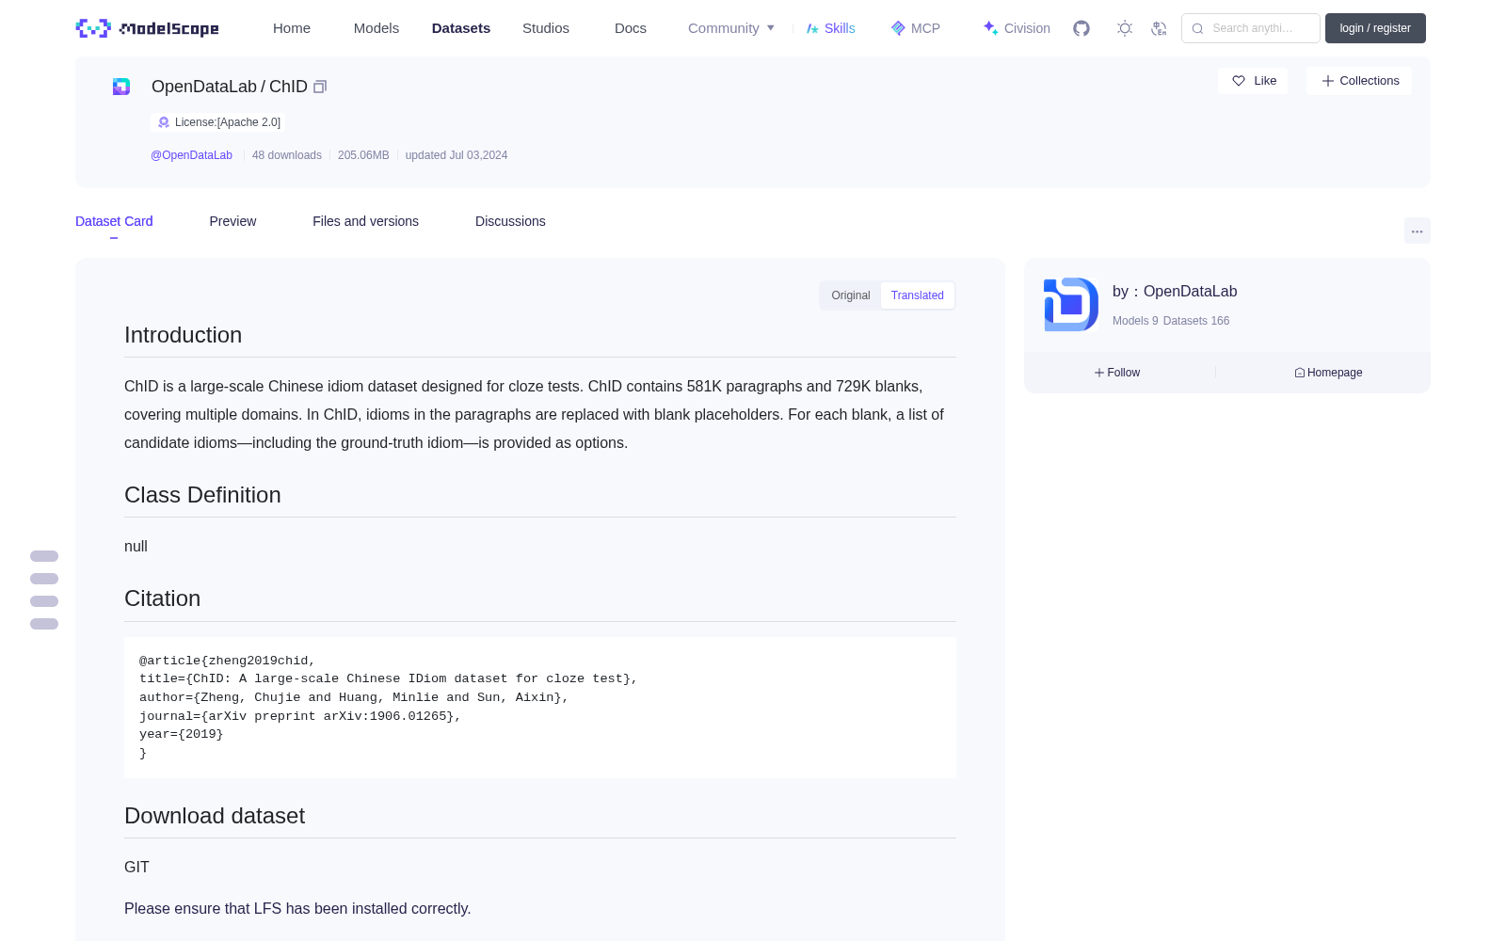Open the Datasets nav item
This screenshot has height=941, width=1506.
pos(461,28)
